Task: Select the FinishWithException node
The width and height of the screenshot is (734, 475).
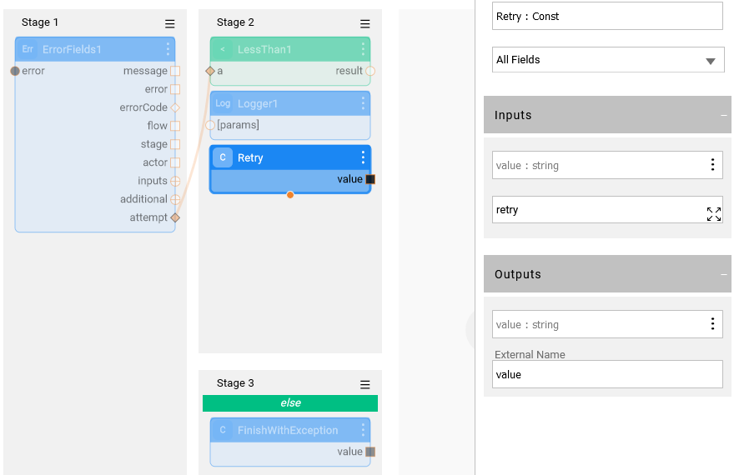Action: point(288,431)
